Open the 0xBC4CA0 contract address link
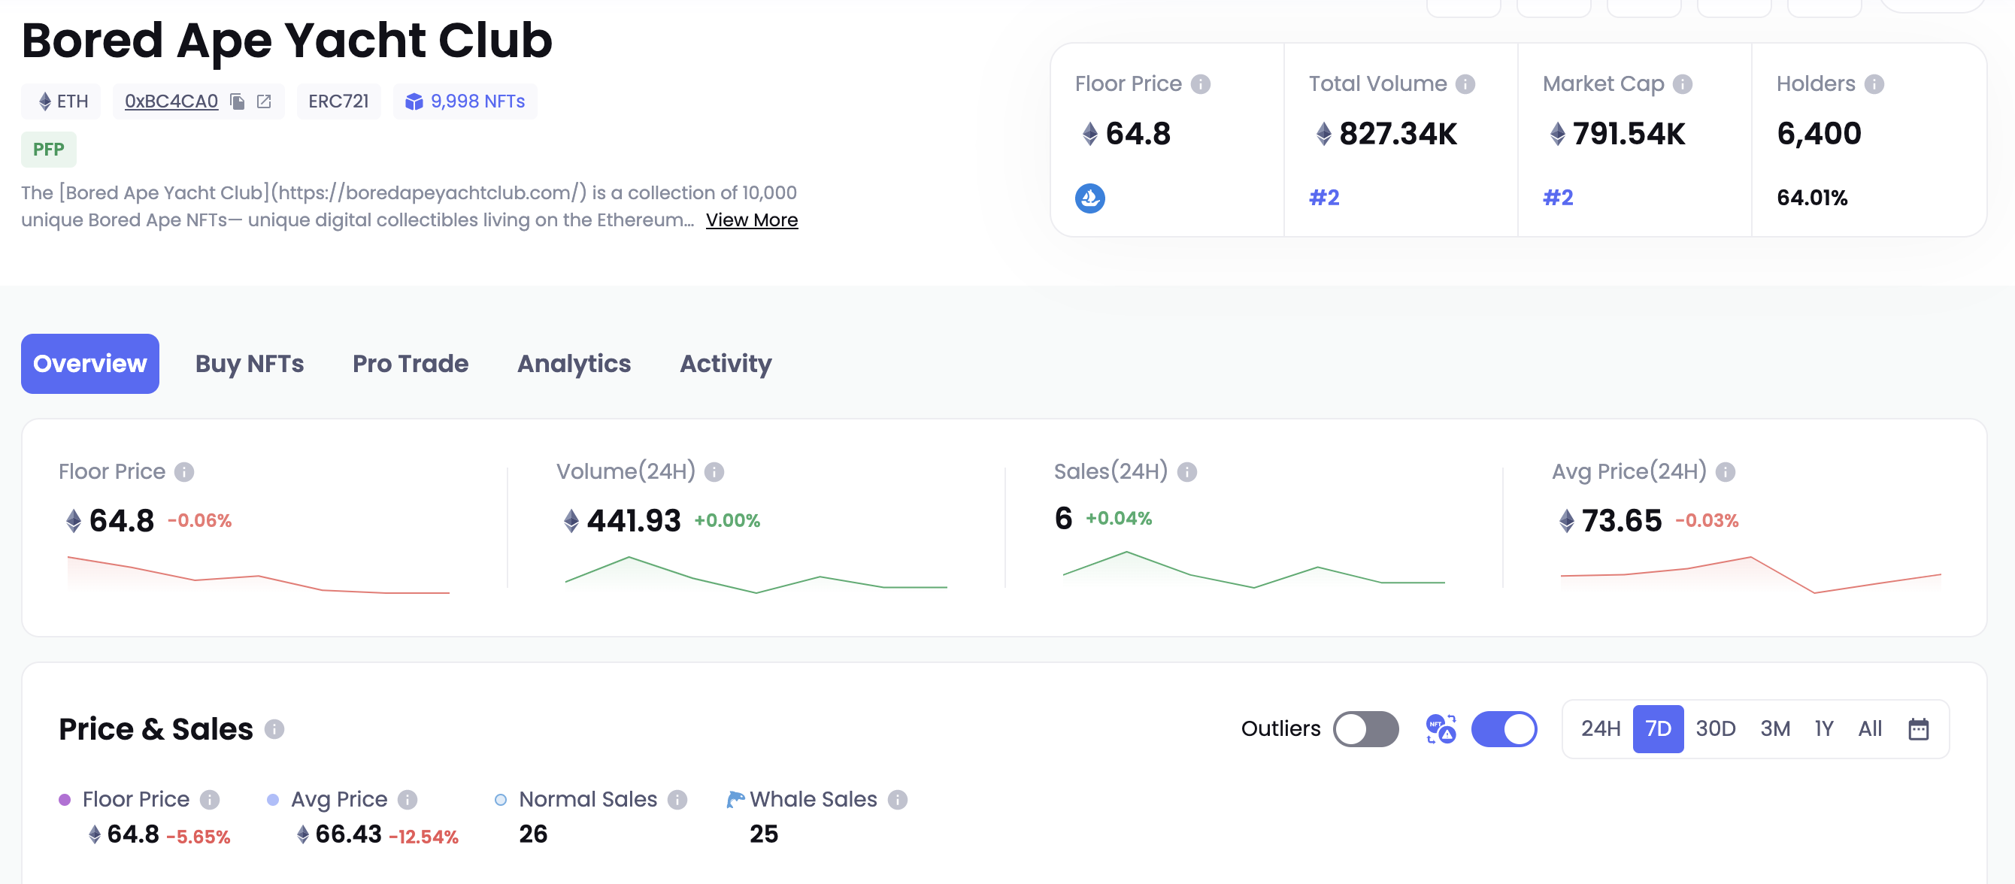Viewport: 2015px width, 884px height. (x=171, y=101)
